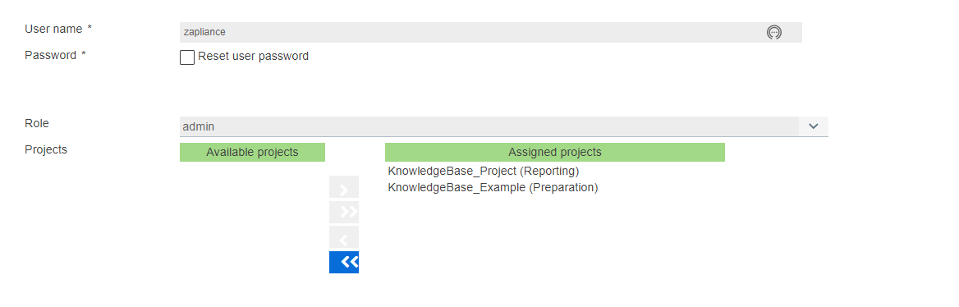Click the empty Available projects list area
Image resolution: width=959 pixels, height=307 pixels.
point(252,220)
